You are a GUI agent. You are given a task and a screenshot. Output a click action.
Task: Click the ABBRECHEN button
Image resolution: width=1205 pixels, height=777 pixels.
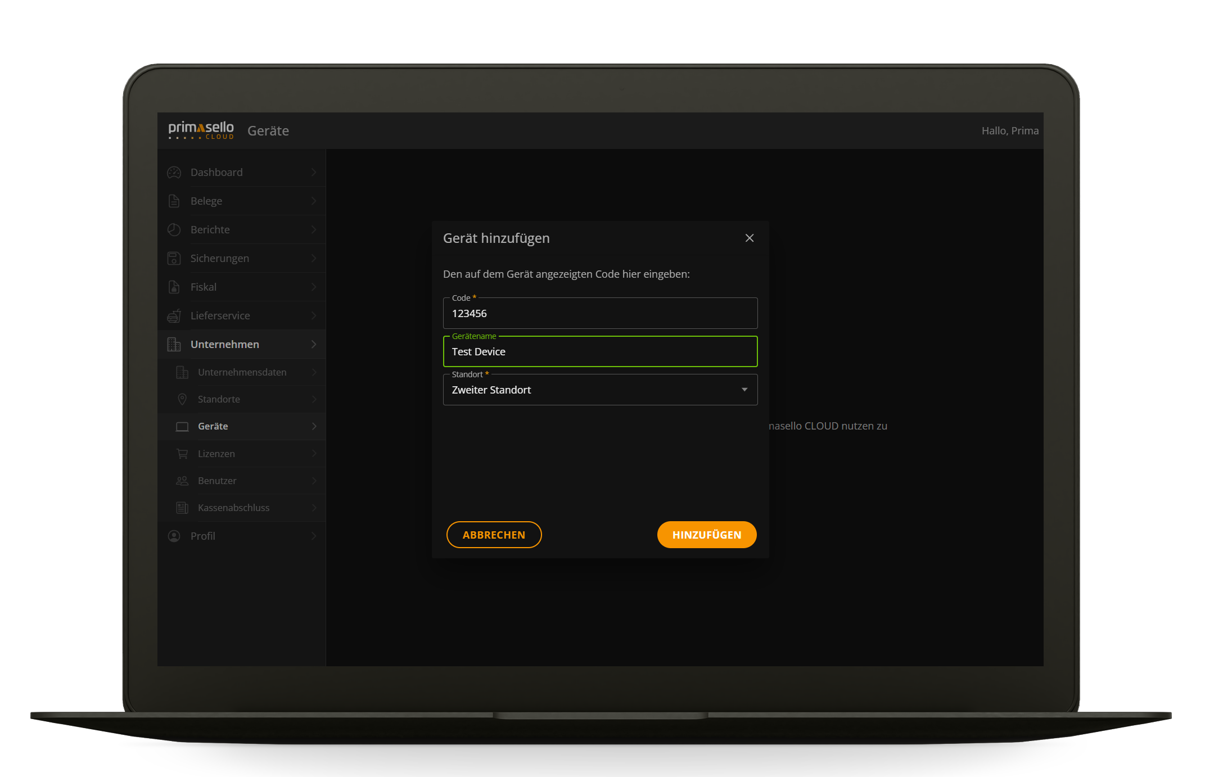coord(494,535)
